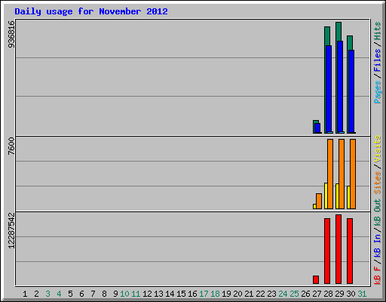Click green weekend day number 17
The height and width of the screenshot is (302, 386).
204,294
